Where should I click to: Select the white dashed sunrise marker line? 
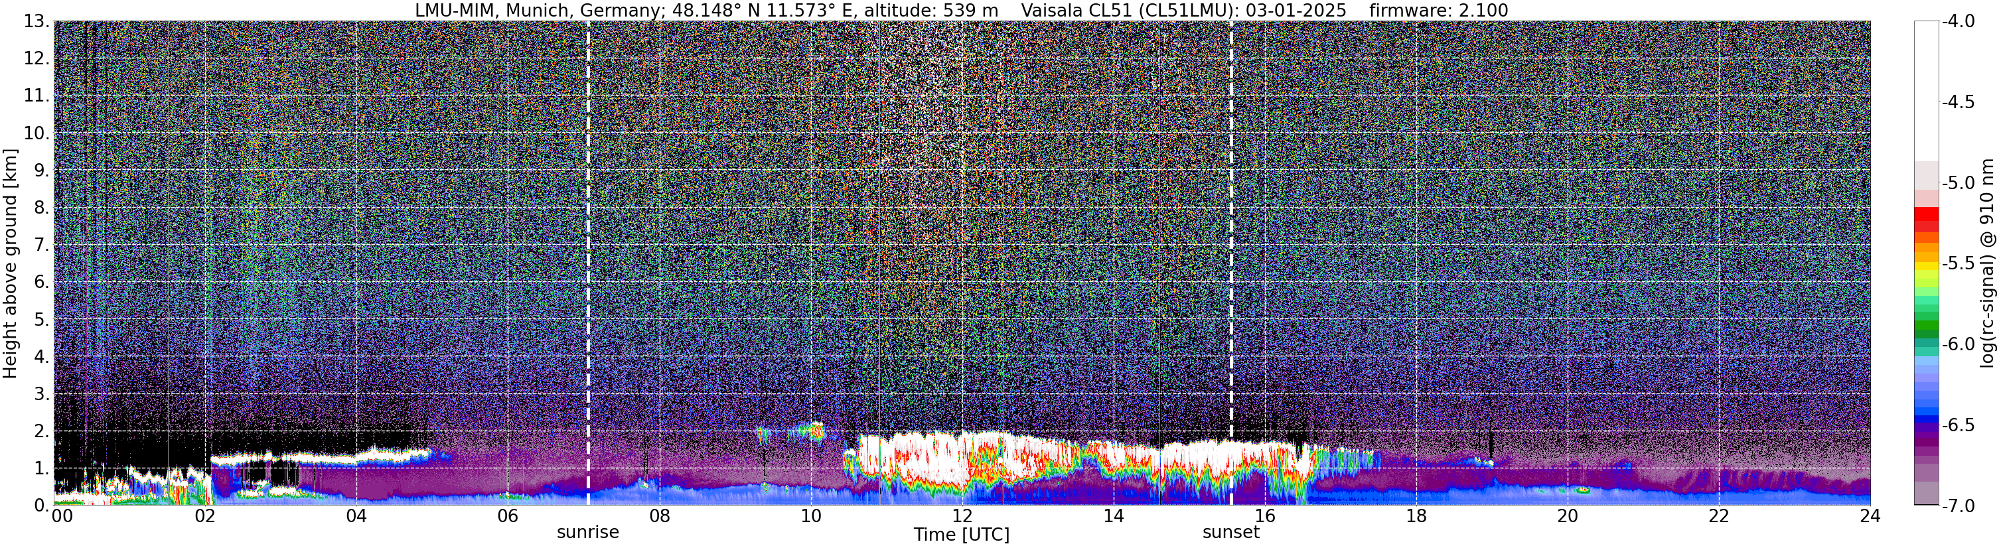coord(588,263)
